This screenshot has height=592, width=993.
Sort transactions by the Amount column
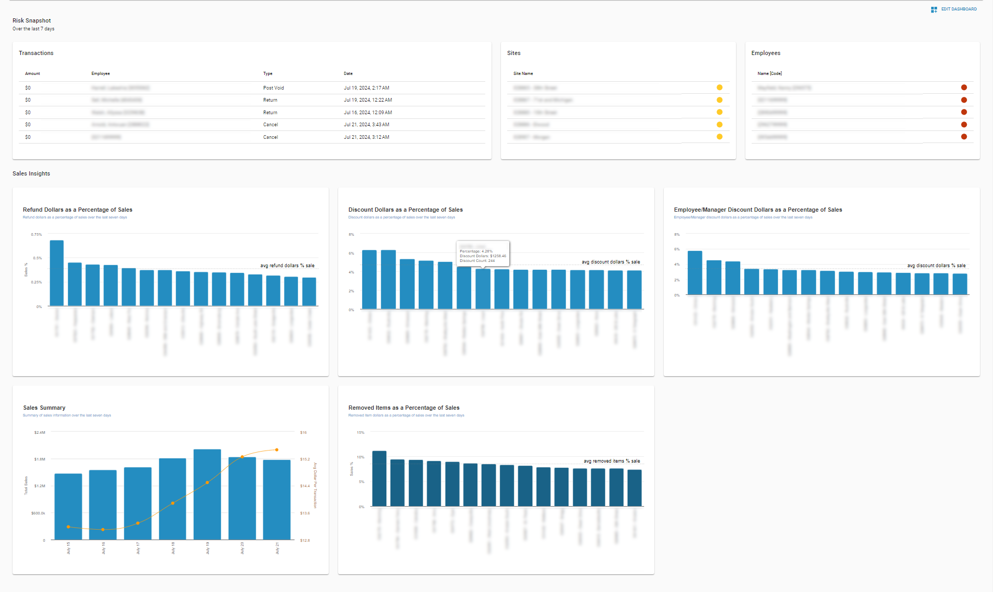[32, 73]
